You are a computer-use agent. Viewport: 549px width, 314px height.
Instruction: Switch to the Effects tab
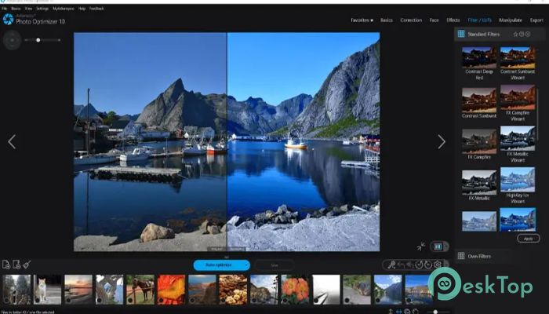(453, 20)
